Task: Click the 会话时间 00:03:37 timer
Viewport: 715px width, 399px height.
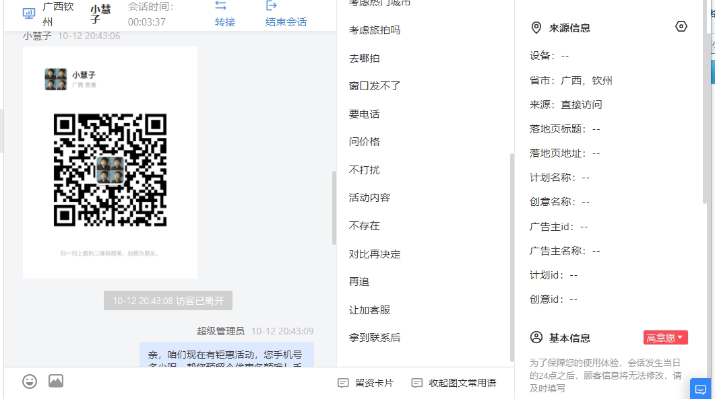Action: click(x=150, y=14)
